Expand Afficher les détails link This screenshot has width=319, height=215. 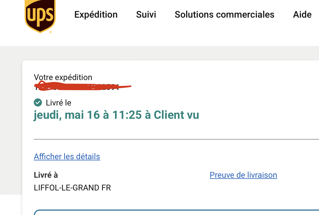(67, 156)
